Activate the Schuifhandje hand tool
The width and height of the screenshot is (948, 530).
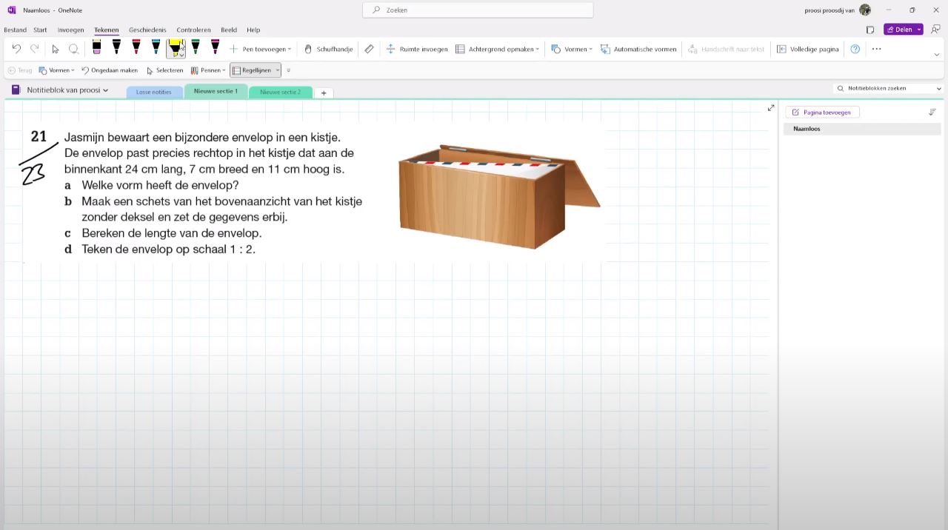pos(328,49)
